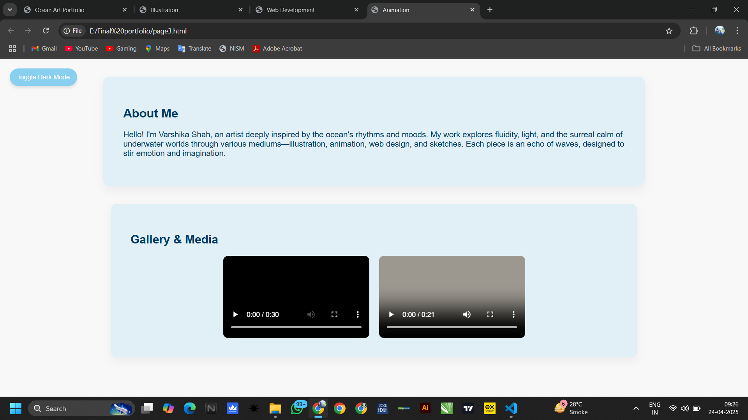Screen dimensions: 748x420
Task: Close the Ocean Art Portfolio tab
Action: (125, 10)
